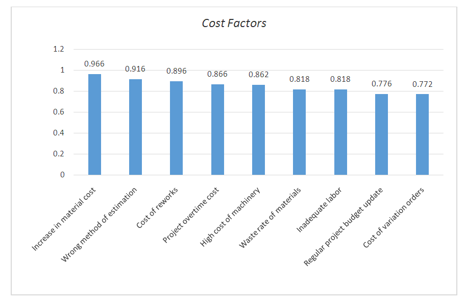Viewport: 465px width, 301px height.
Task: Select the 'Regular project budget update' bar
Action: [381, 134]
